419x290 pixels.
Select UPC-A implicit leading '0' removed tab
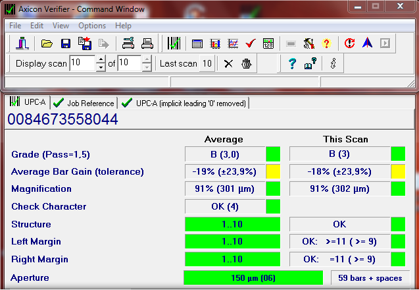184,103
